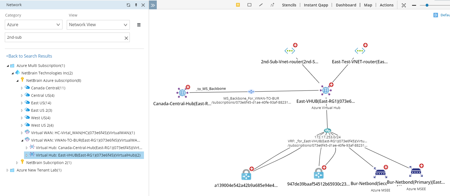Screen dimensions: 450x196
Task: Expand Virtual WAN HC-Virtal_WAN node
Action: [22, 133]
